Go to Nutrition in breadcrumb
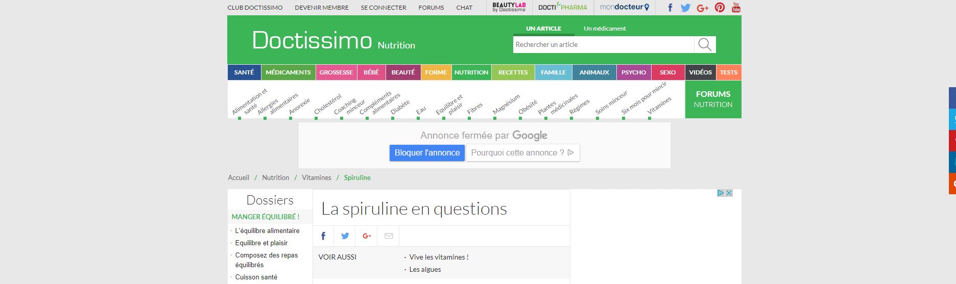The height and width of the screenshot is (284, 956). pos(276,177)
